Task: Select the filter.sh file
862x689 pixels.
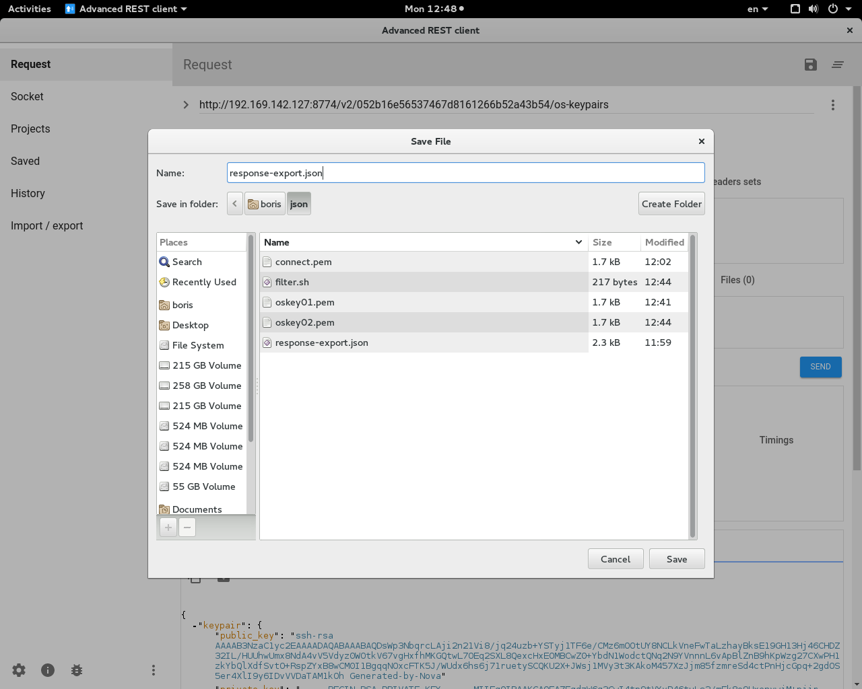Action: tap(474, 282)
